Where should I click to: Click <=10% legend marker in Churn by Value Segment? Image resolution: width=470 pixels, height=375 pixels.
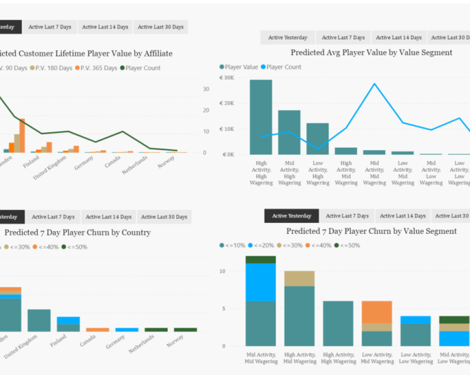click(x=222, y=245)
